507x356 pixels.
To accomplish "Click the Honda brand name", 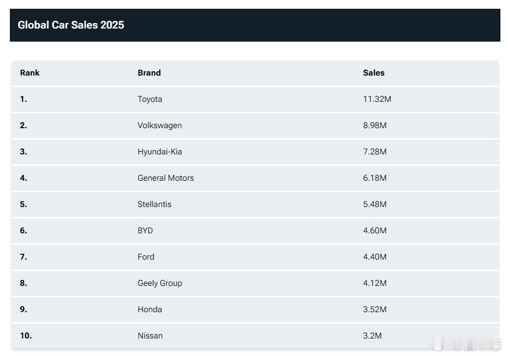I will (x=149, y=309).
